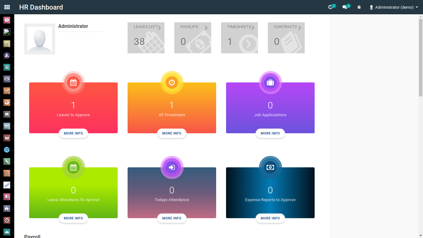The image size is (423, 238).
Task: Open the Employees group app icon
Action: click(x=7, y=232)
